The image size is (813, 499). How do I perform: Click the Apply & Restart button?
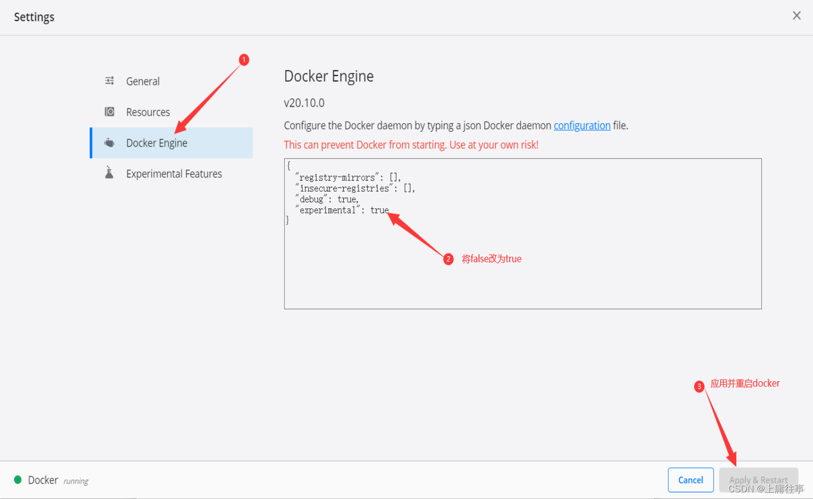759,480
